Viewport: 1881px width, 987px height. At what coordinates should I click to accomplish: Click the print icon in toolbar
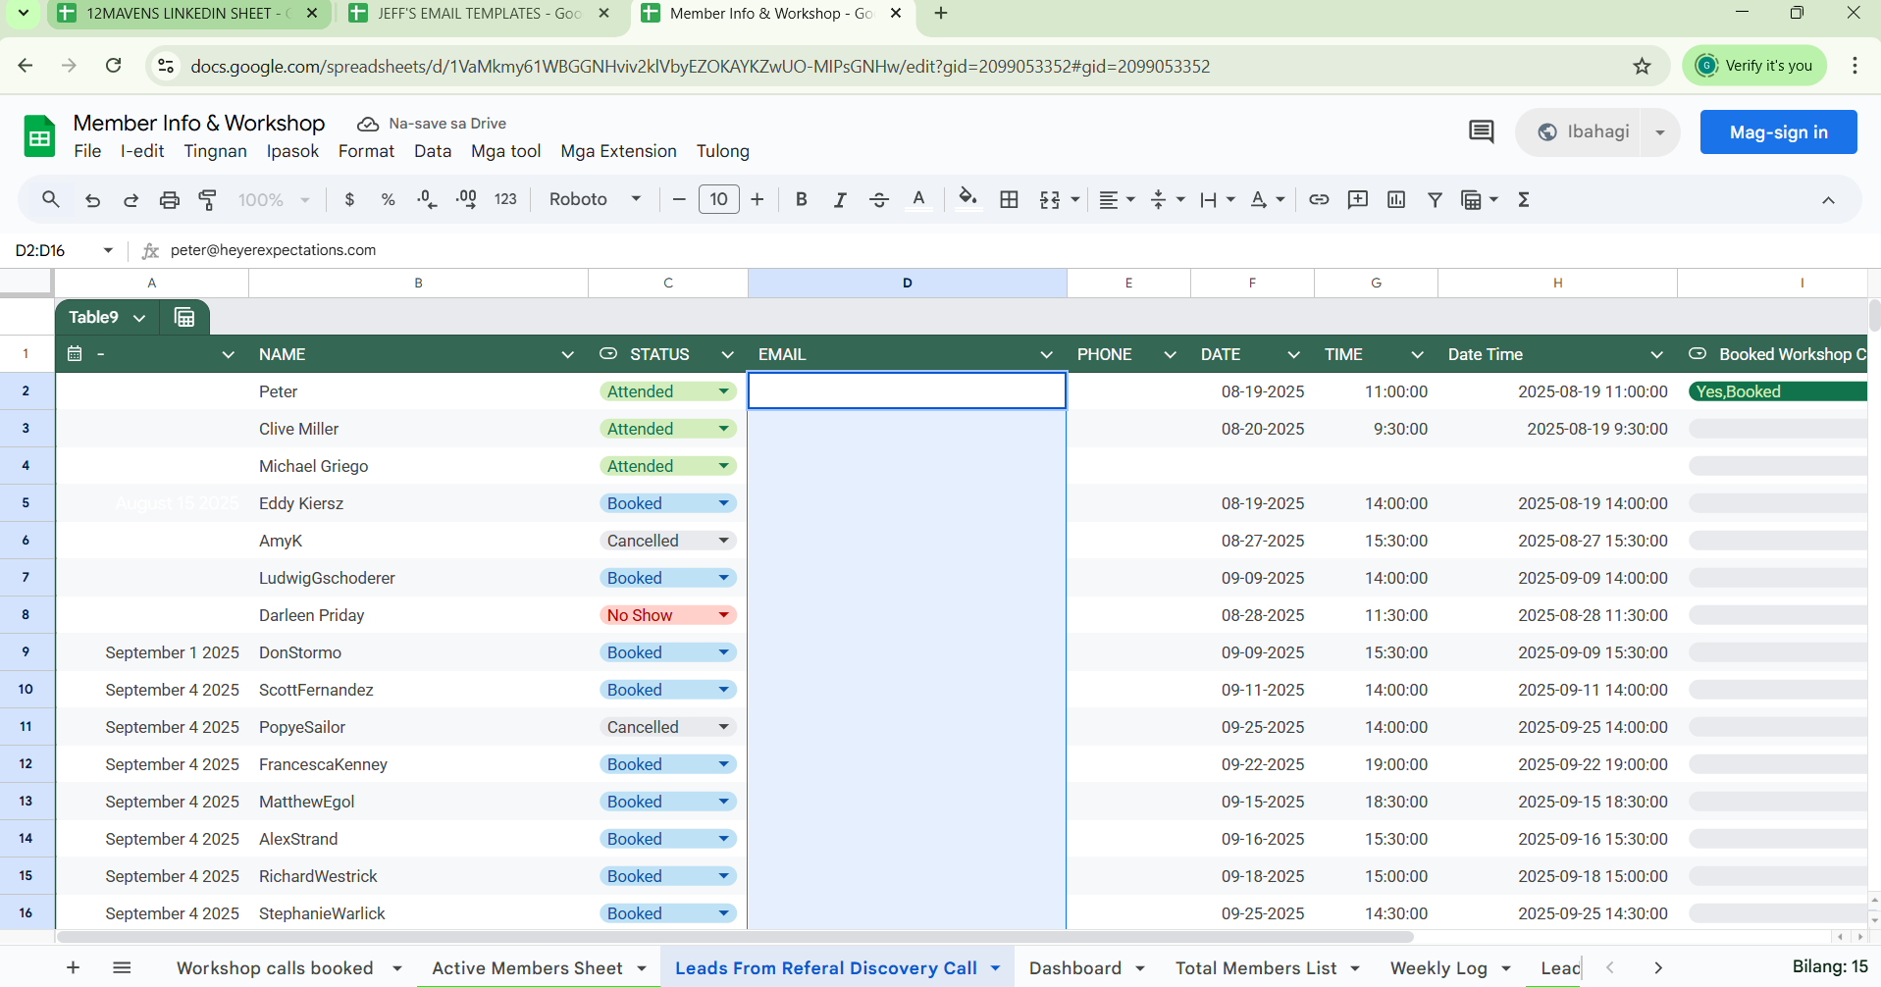[x=169, y=200]
